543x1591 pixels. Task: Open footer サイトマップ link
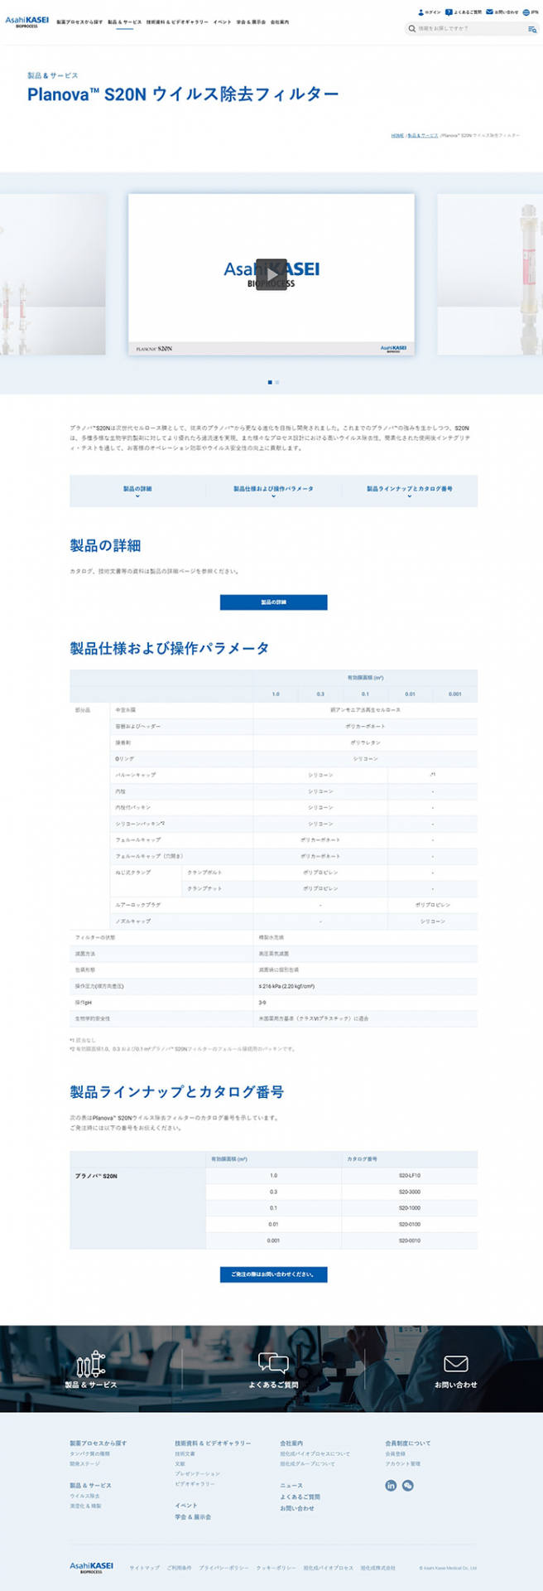click(x=145, y=1568)
